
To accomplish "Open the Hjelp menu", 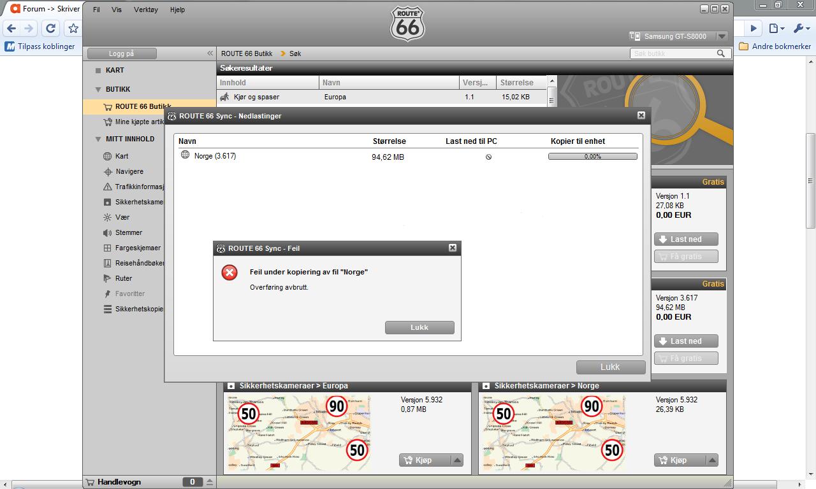I will [177, 10].
